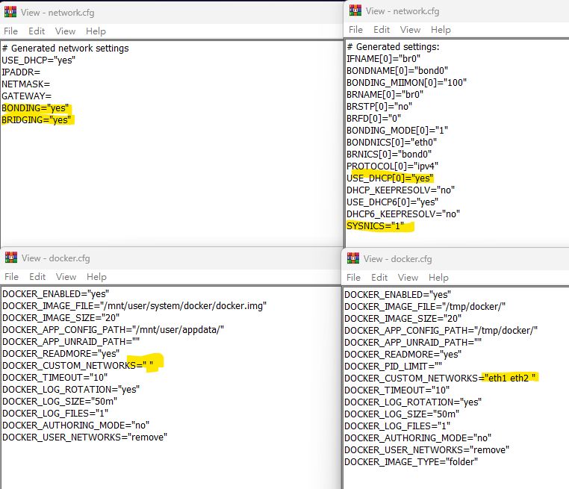Viewport: 569px width, 489px height.
Task: Open View menu in bottom-left docker.cfg window
Action: (x=66, y=277)
